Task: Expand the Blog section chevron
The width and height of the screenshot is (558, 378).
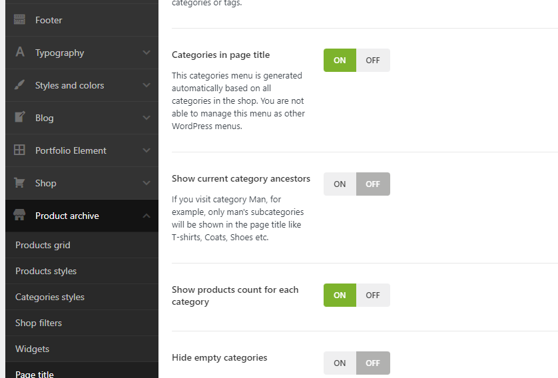Action: (146, 118)
